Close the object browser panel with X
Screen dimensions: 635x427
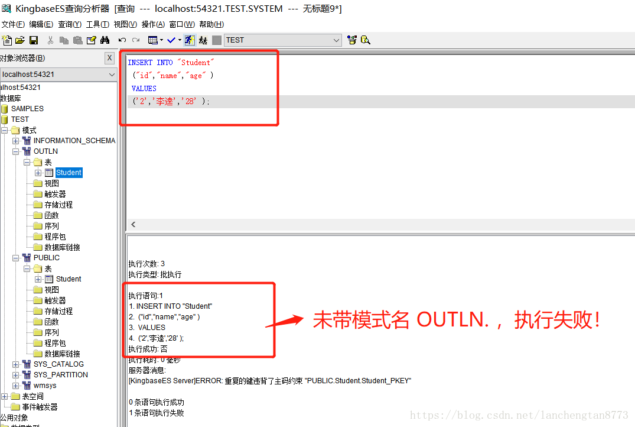109,58
